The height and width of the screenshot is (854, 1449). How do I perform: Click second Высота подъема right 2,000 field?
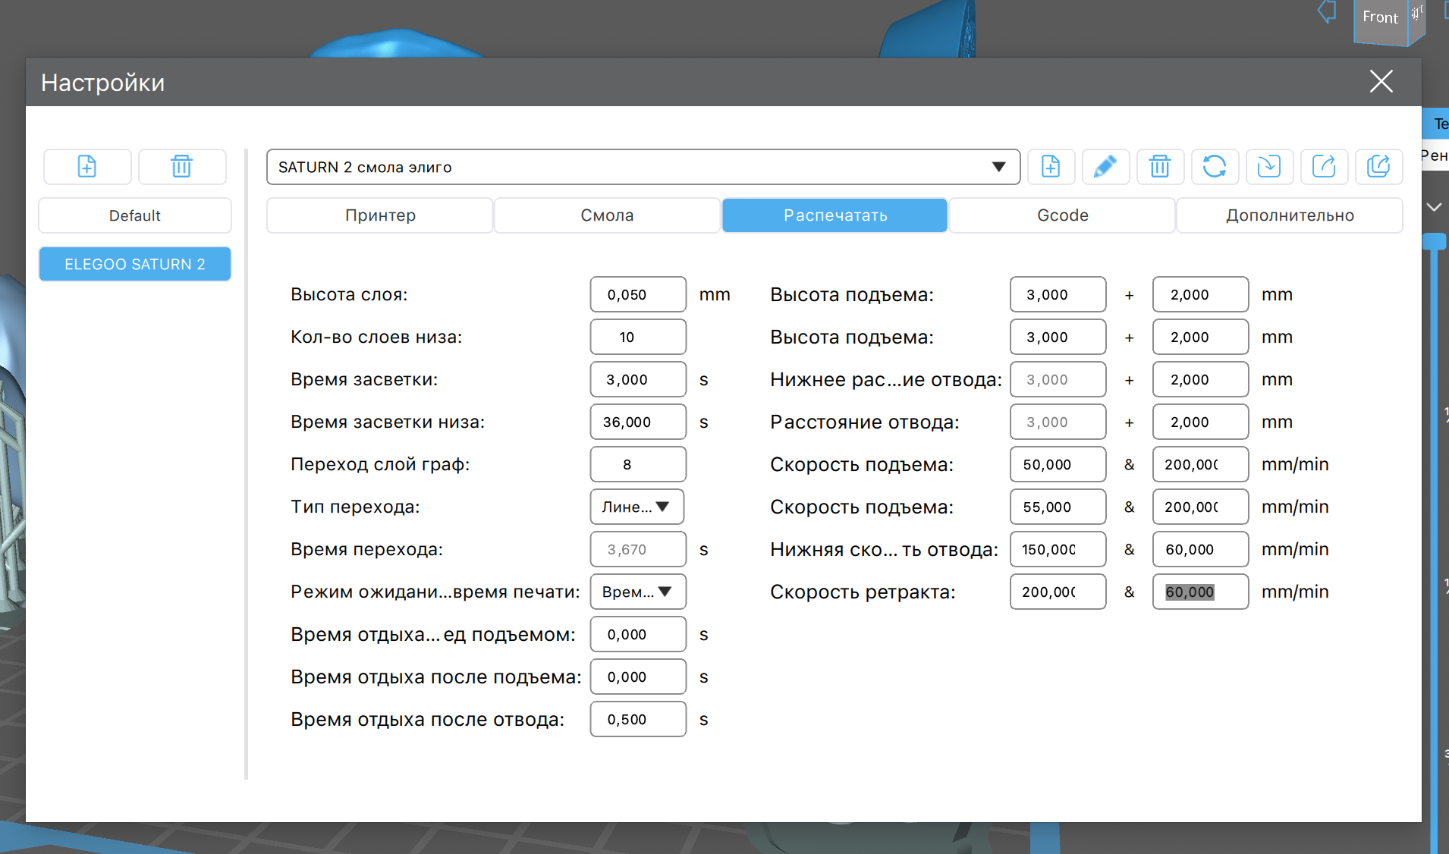[1200, 337]
